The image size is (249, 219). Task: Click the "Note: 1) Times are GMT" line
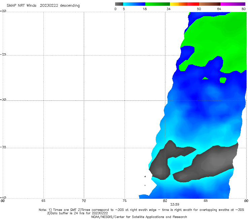tap(141, 210)
